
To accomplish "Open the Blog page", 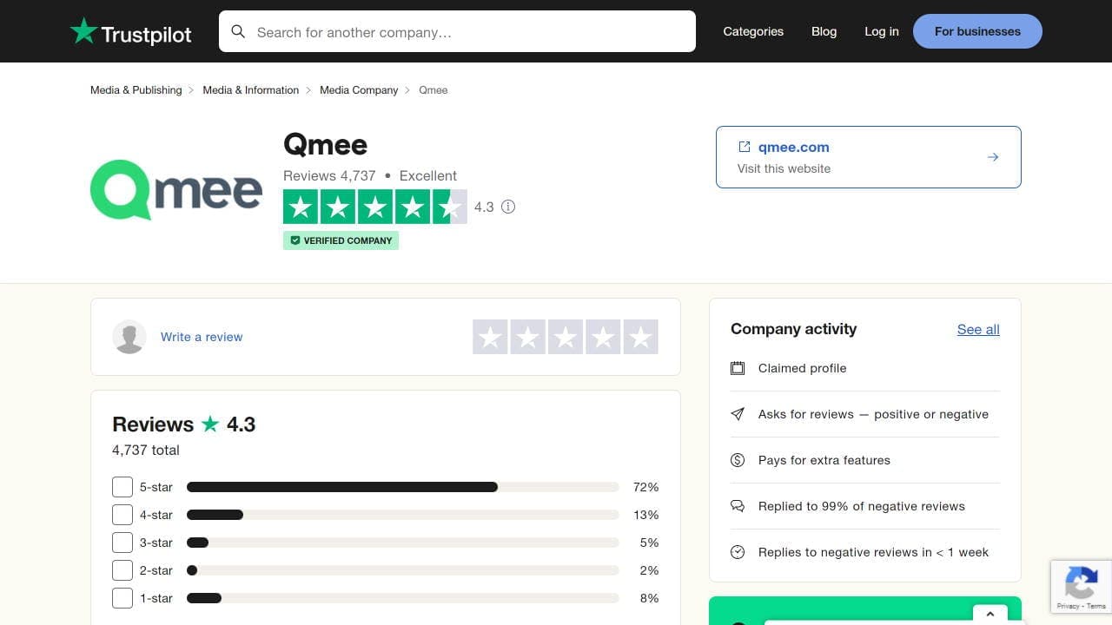I will (x=824, y=31).
